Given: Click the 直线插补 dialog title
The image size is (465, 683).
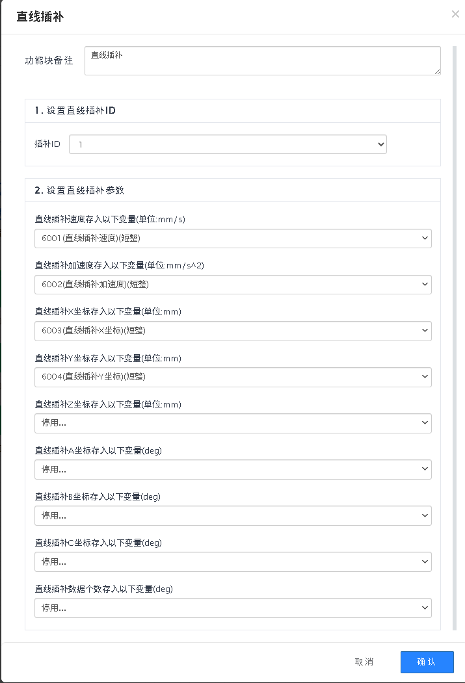Looking at the screenshot, I should point(40,17).
